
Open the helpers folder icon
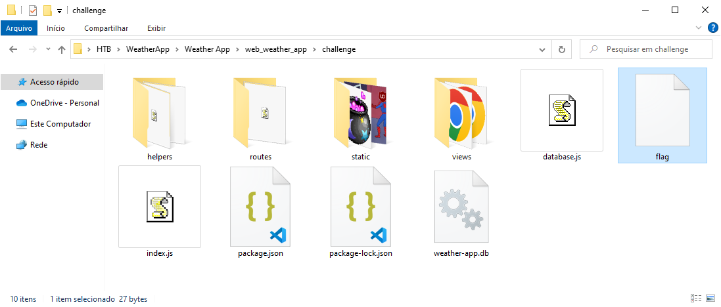(159, 113)
